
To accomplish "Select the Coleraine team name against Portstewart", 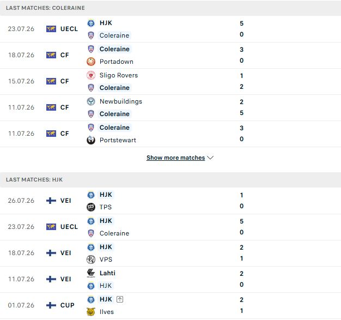I will pos(114,128).
